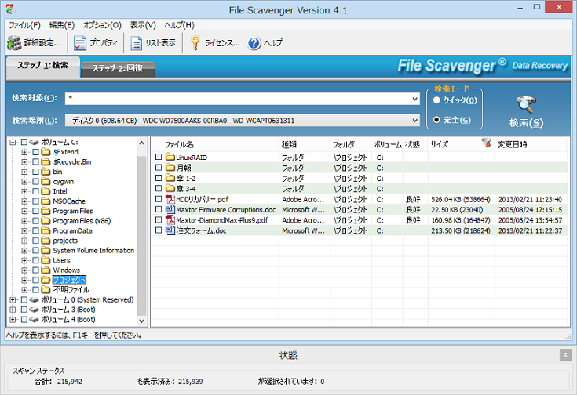Open the ライセンス key icon
Screen dimensions: 577x395
(x=195, y=43)
